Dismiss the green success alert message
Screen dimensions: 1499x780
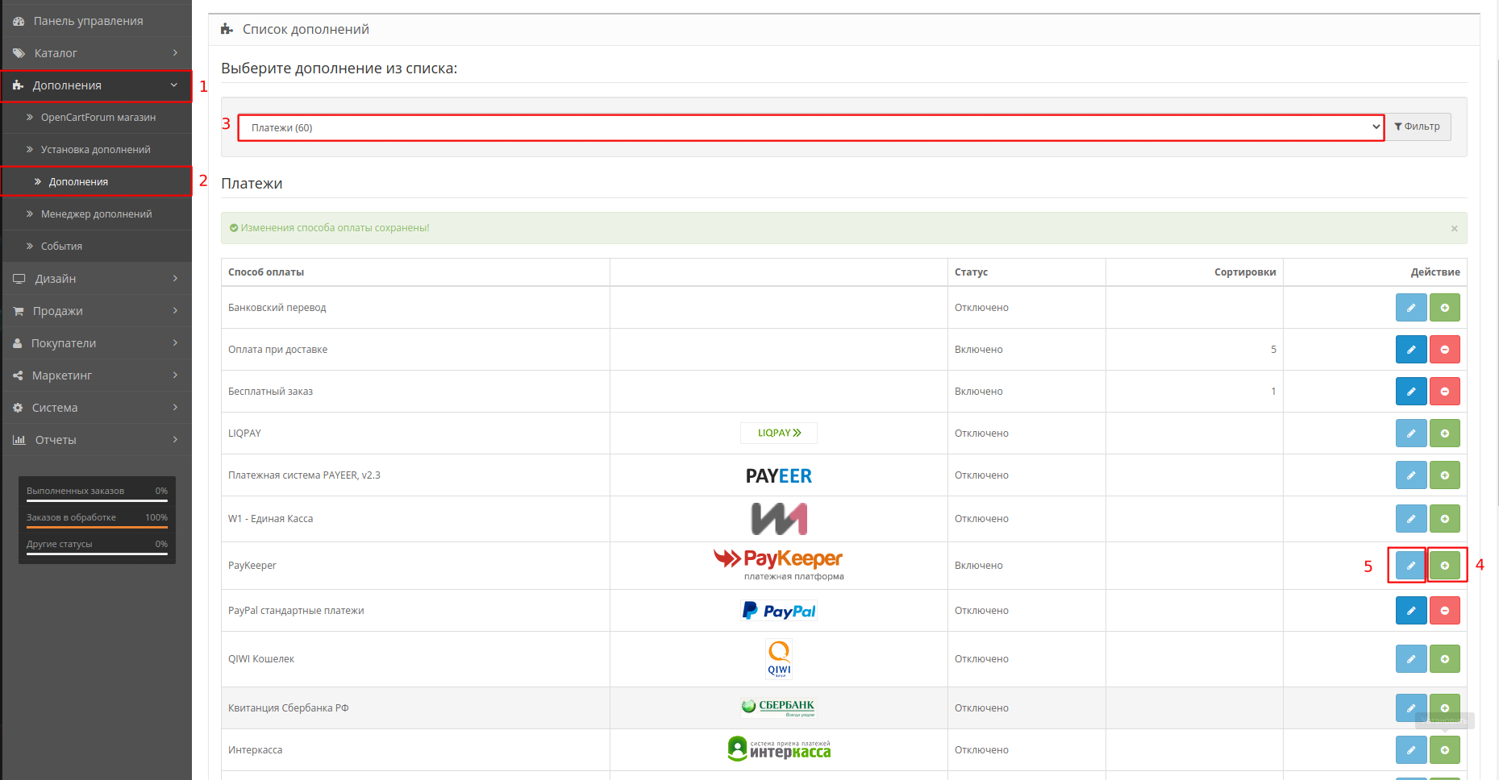(1454, 229)
